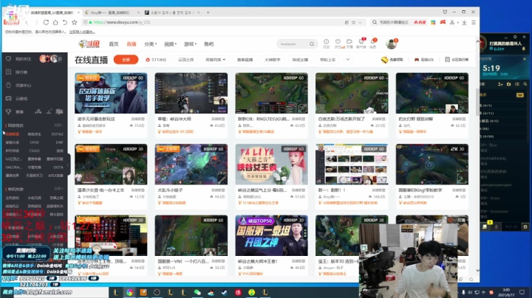Expand the hero list filter dropdown

(216, 60)
